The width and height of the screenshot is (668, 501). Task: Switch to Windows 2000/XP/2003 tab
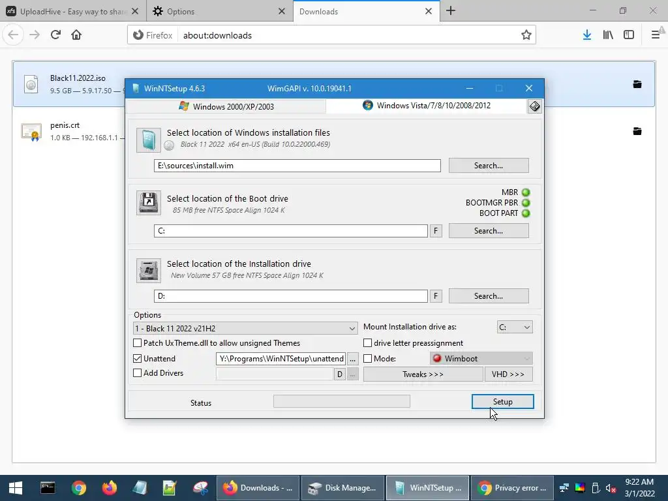[x=226, y=106]
